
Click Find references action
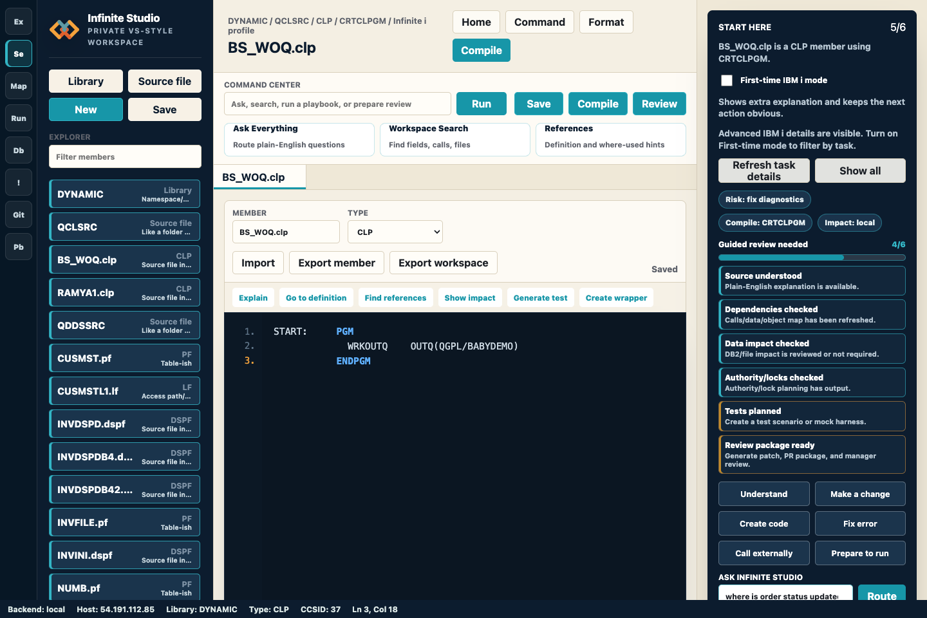tap(395, 297)
